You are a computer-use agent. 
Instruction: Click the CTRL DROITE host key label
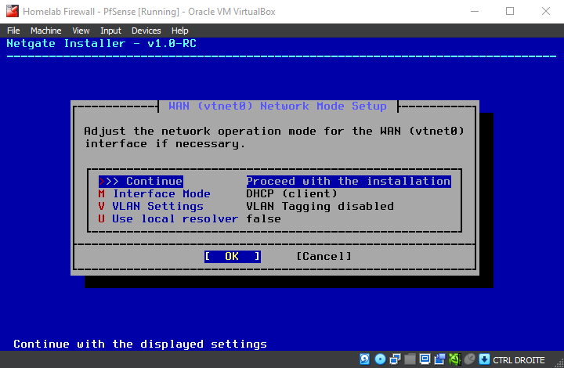coord(519,359)
